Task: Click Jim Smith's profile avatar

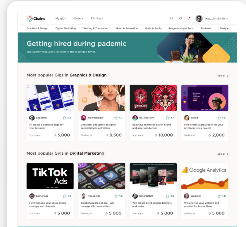Action: pyautogui.click(x=199, y=18)
